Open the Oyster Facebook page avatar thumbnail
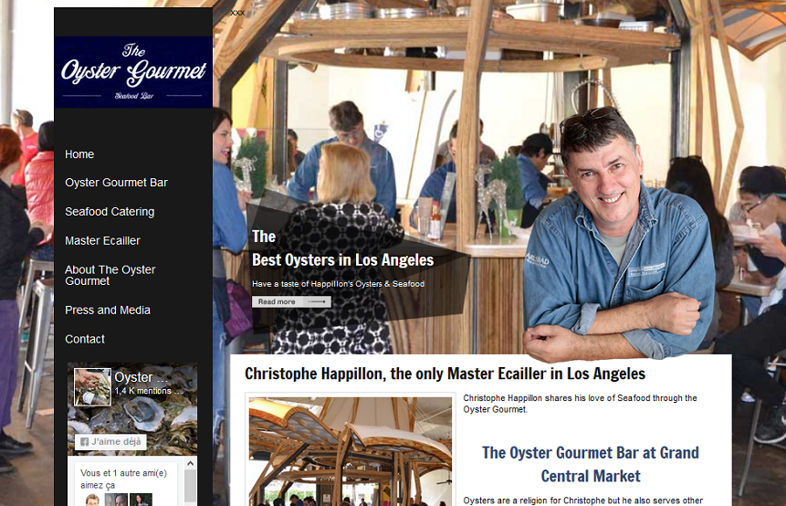 pos(93,386)
